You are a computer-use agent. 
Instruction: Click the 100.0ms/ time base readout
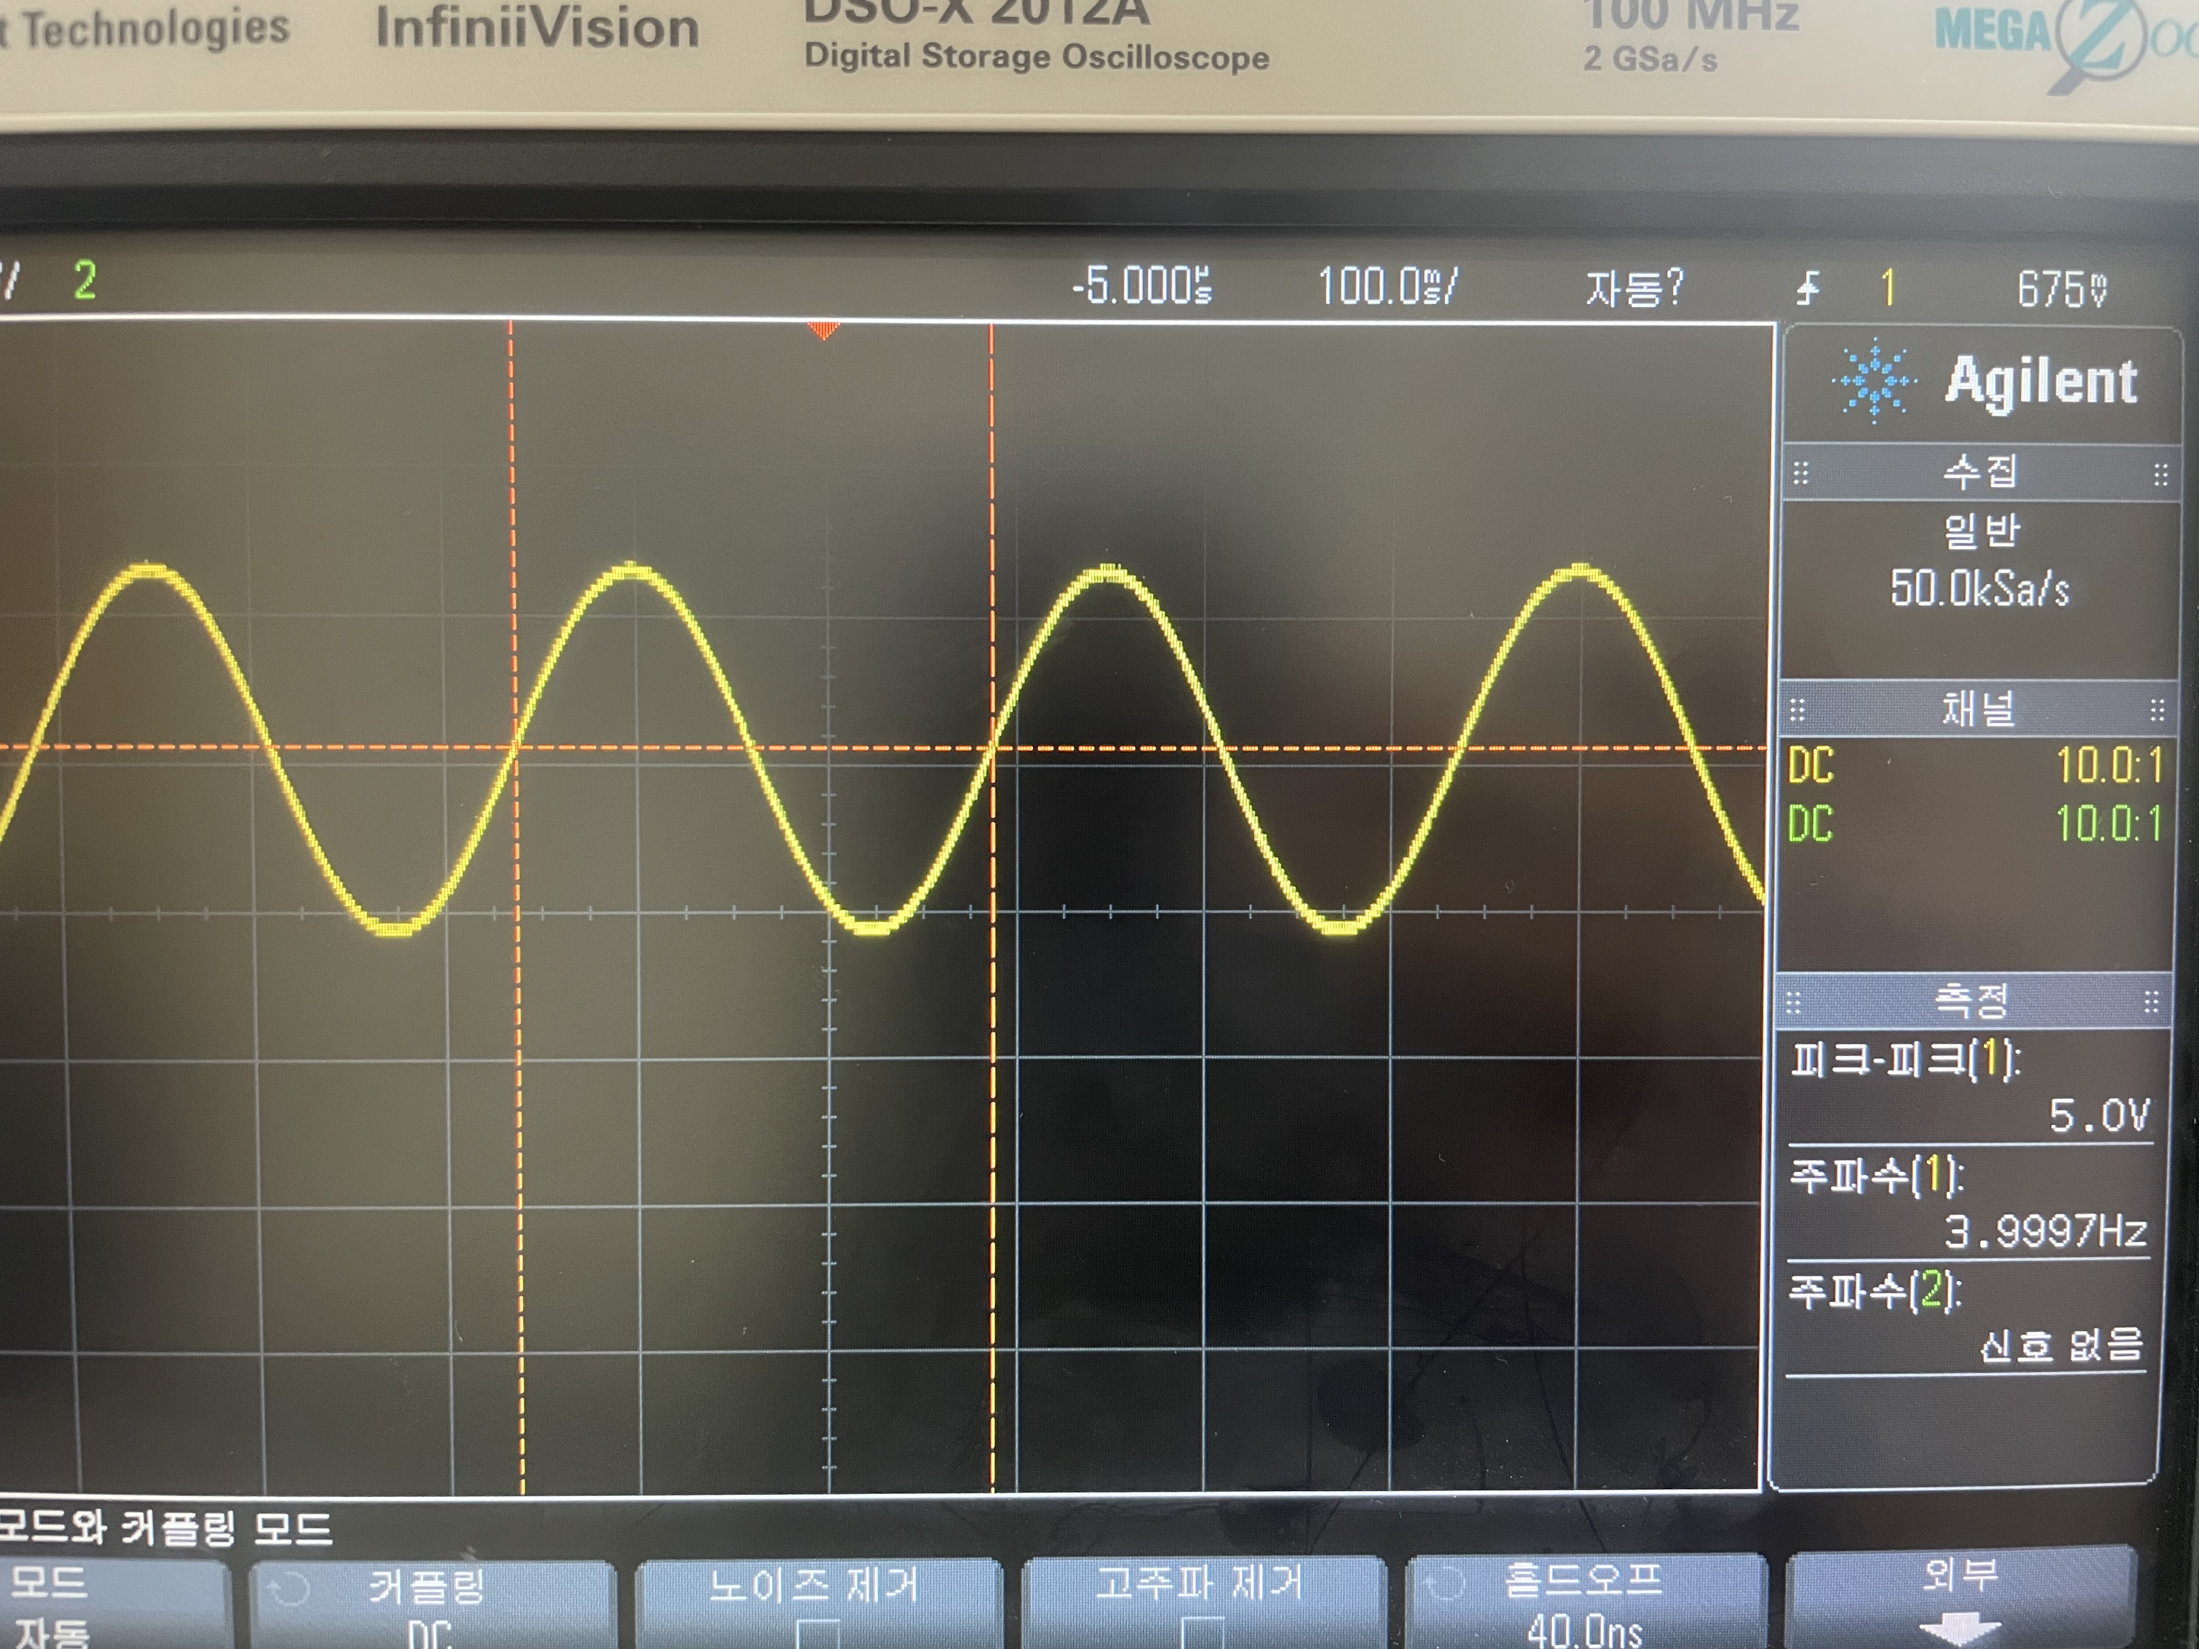1387,287
